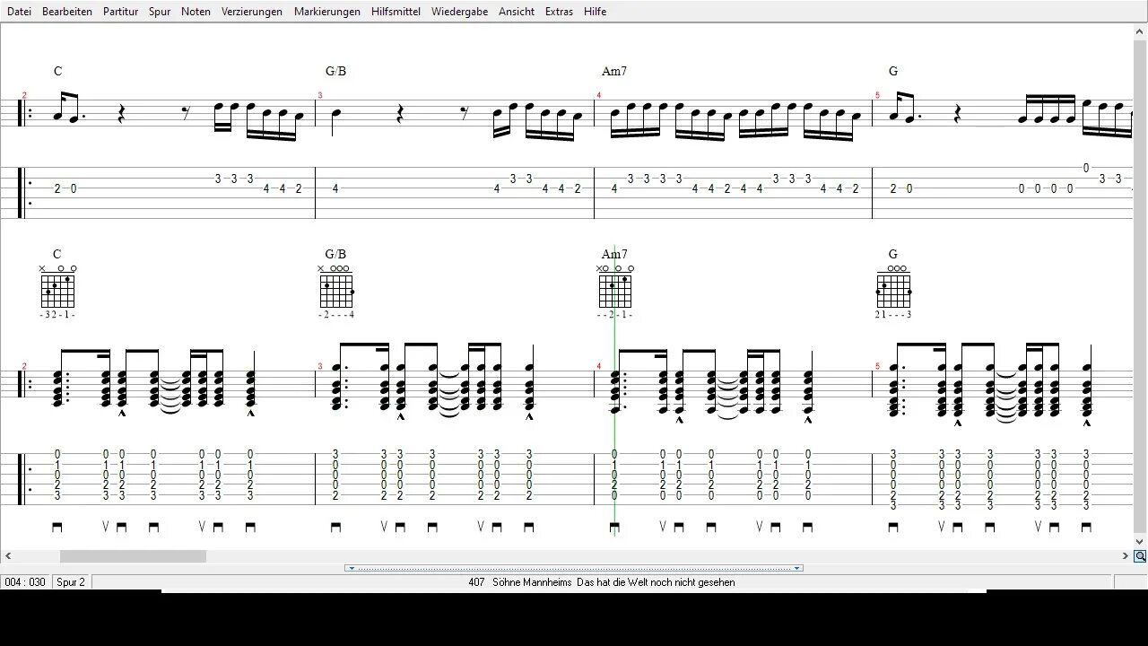Click the C chord name above the second track
The image size is (1148, 646).
57,254
